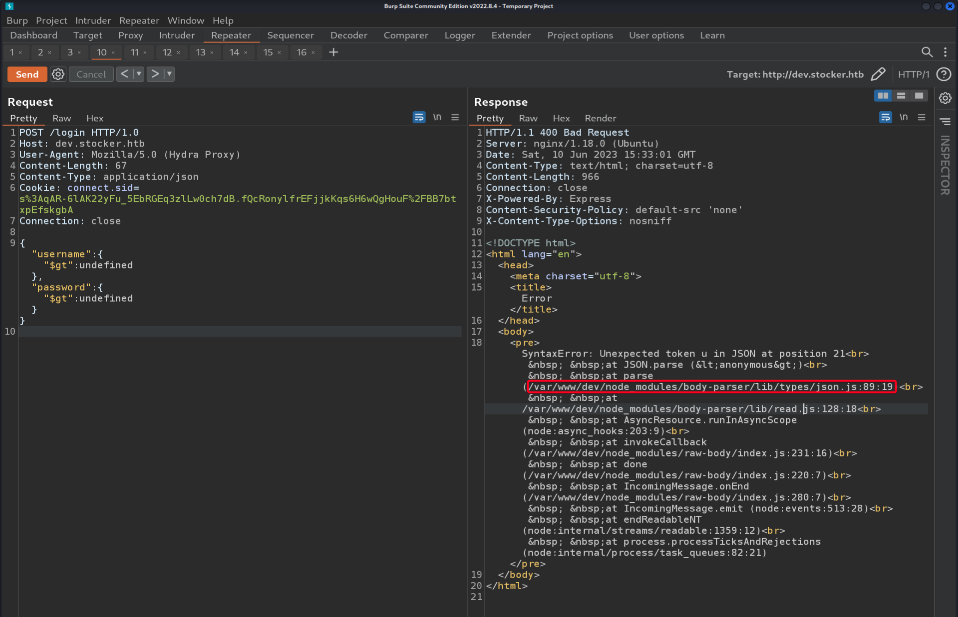
Task: Open the Window menu
Action: (x=186, y=20)
